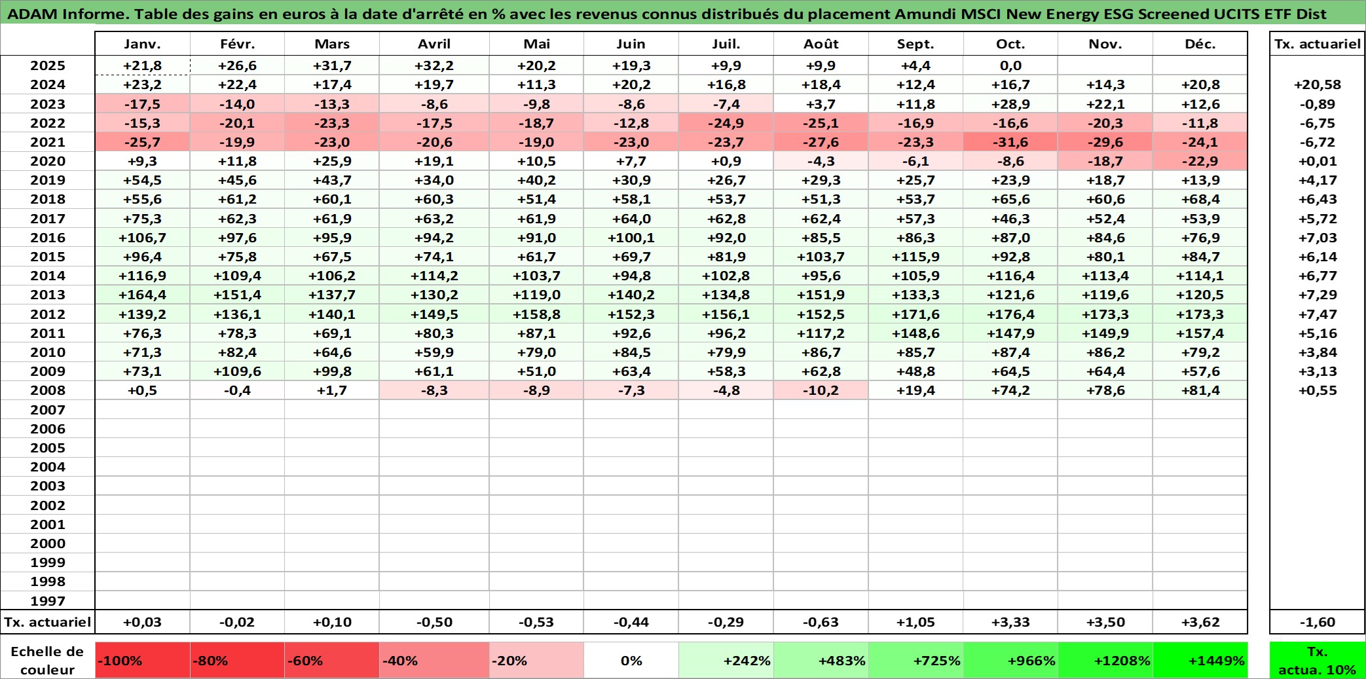1366x679 pixels.
Task: Click the +0,55 actuarial rate for 2008
Action: [1318, 390]
